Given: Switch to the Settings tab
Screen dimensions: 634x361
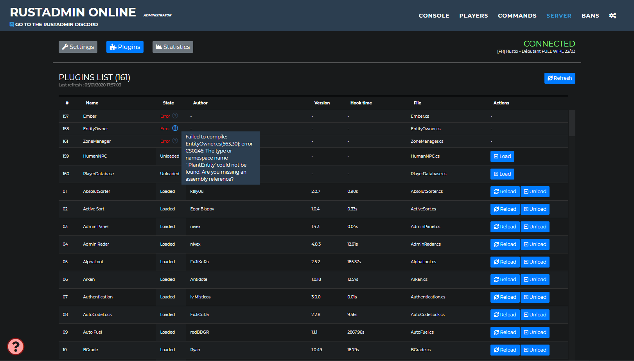Looking at the screenshot, I should coord(78,47).
